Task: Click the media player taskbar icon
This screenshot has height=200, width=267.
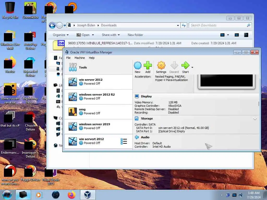Action: (39, 195)
